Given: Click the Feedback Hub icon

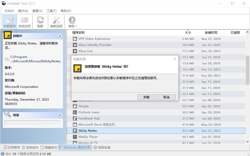Looking at the screenshot, I should tap(75, 118).
